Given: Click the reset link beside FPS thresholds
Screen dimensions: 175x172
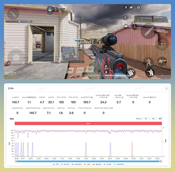Looking at the screenshot, I should coord(160,119).
